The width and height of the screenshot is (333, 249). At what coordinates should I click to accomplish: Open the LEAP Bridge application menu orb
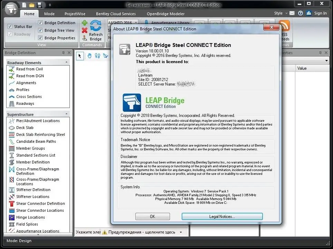tap(11, 8)
